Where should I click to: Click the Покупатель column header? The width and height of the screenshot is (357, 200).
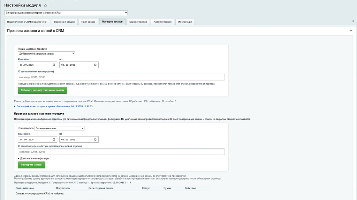point(63,188)
